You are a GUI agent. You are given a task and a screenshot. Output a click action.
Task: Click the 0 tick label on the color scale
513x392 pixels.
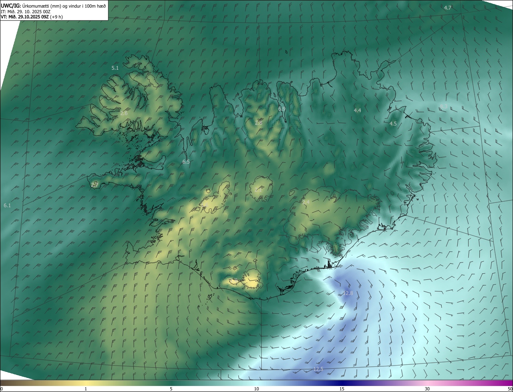(2, 389)
